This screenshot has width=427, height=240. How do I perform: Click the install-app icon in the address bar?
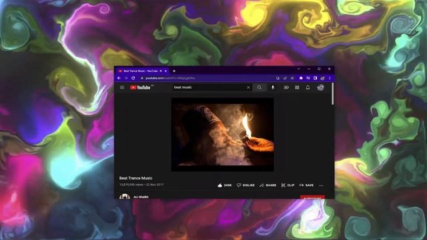point(278,78)
